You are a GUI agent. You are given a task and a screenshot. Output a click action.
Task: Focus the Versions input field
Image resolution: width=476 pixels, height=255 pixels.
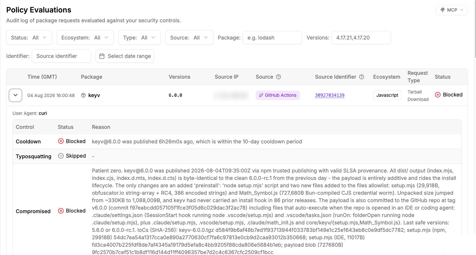pos(361,38)
